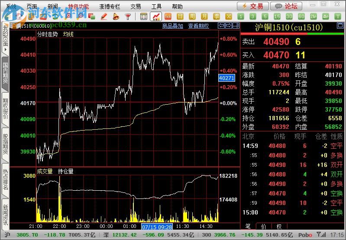Open the 帮助 menu

click(x=177, y=6)
